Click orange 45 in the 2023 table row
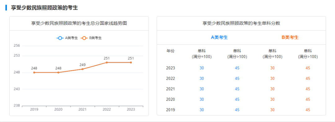Image resolution: width=335 pixels, height=122 pixels. (308, 68)
